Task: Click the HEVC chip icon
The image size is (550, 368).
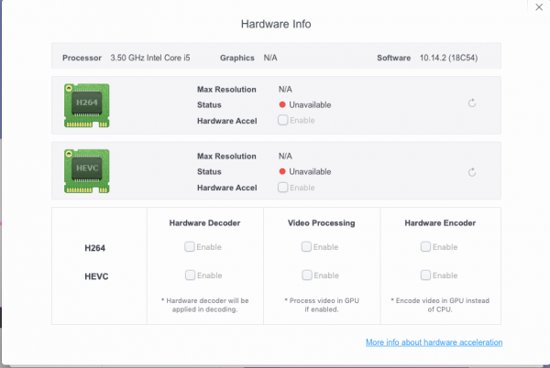Action: tap(87, 170)
